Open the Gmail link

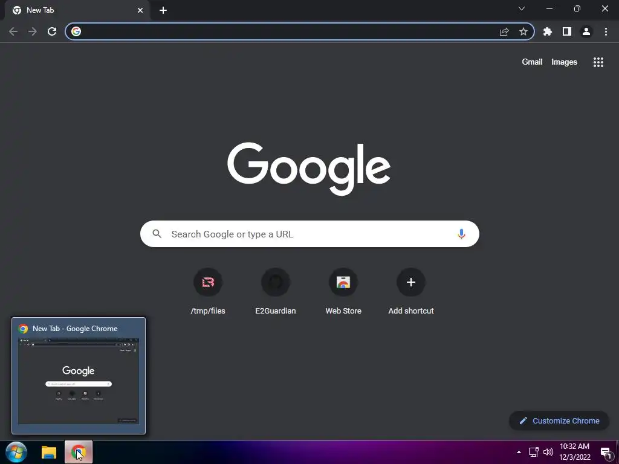click(x=532, y=62)
